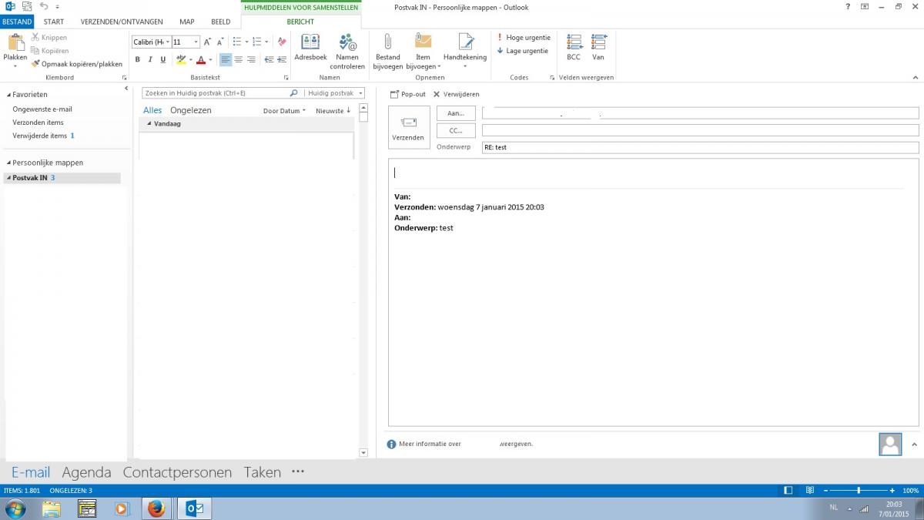This screenshot has height=520, width=924.
Task: Toggle Lage urgentie importance
Action: point(523,51)
